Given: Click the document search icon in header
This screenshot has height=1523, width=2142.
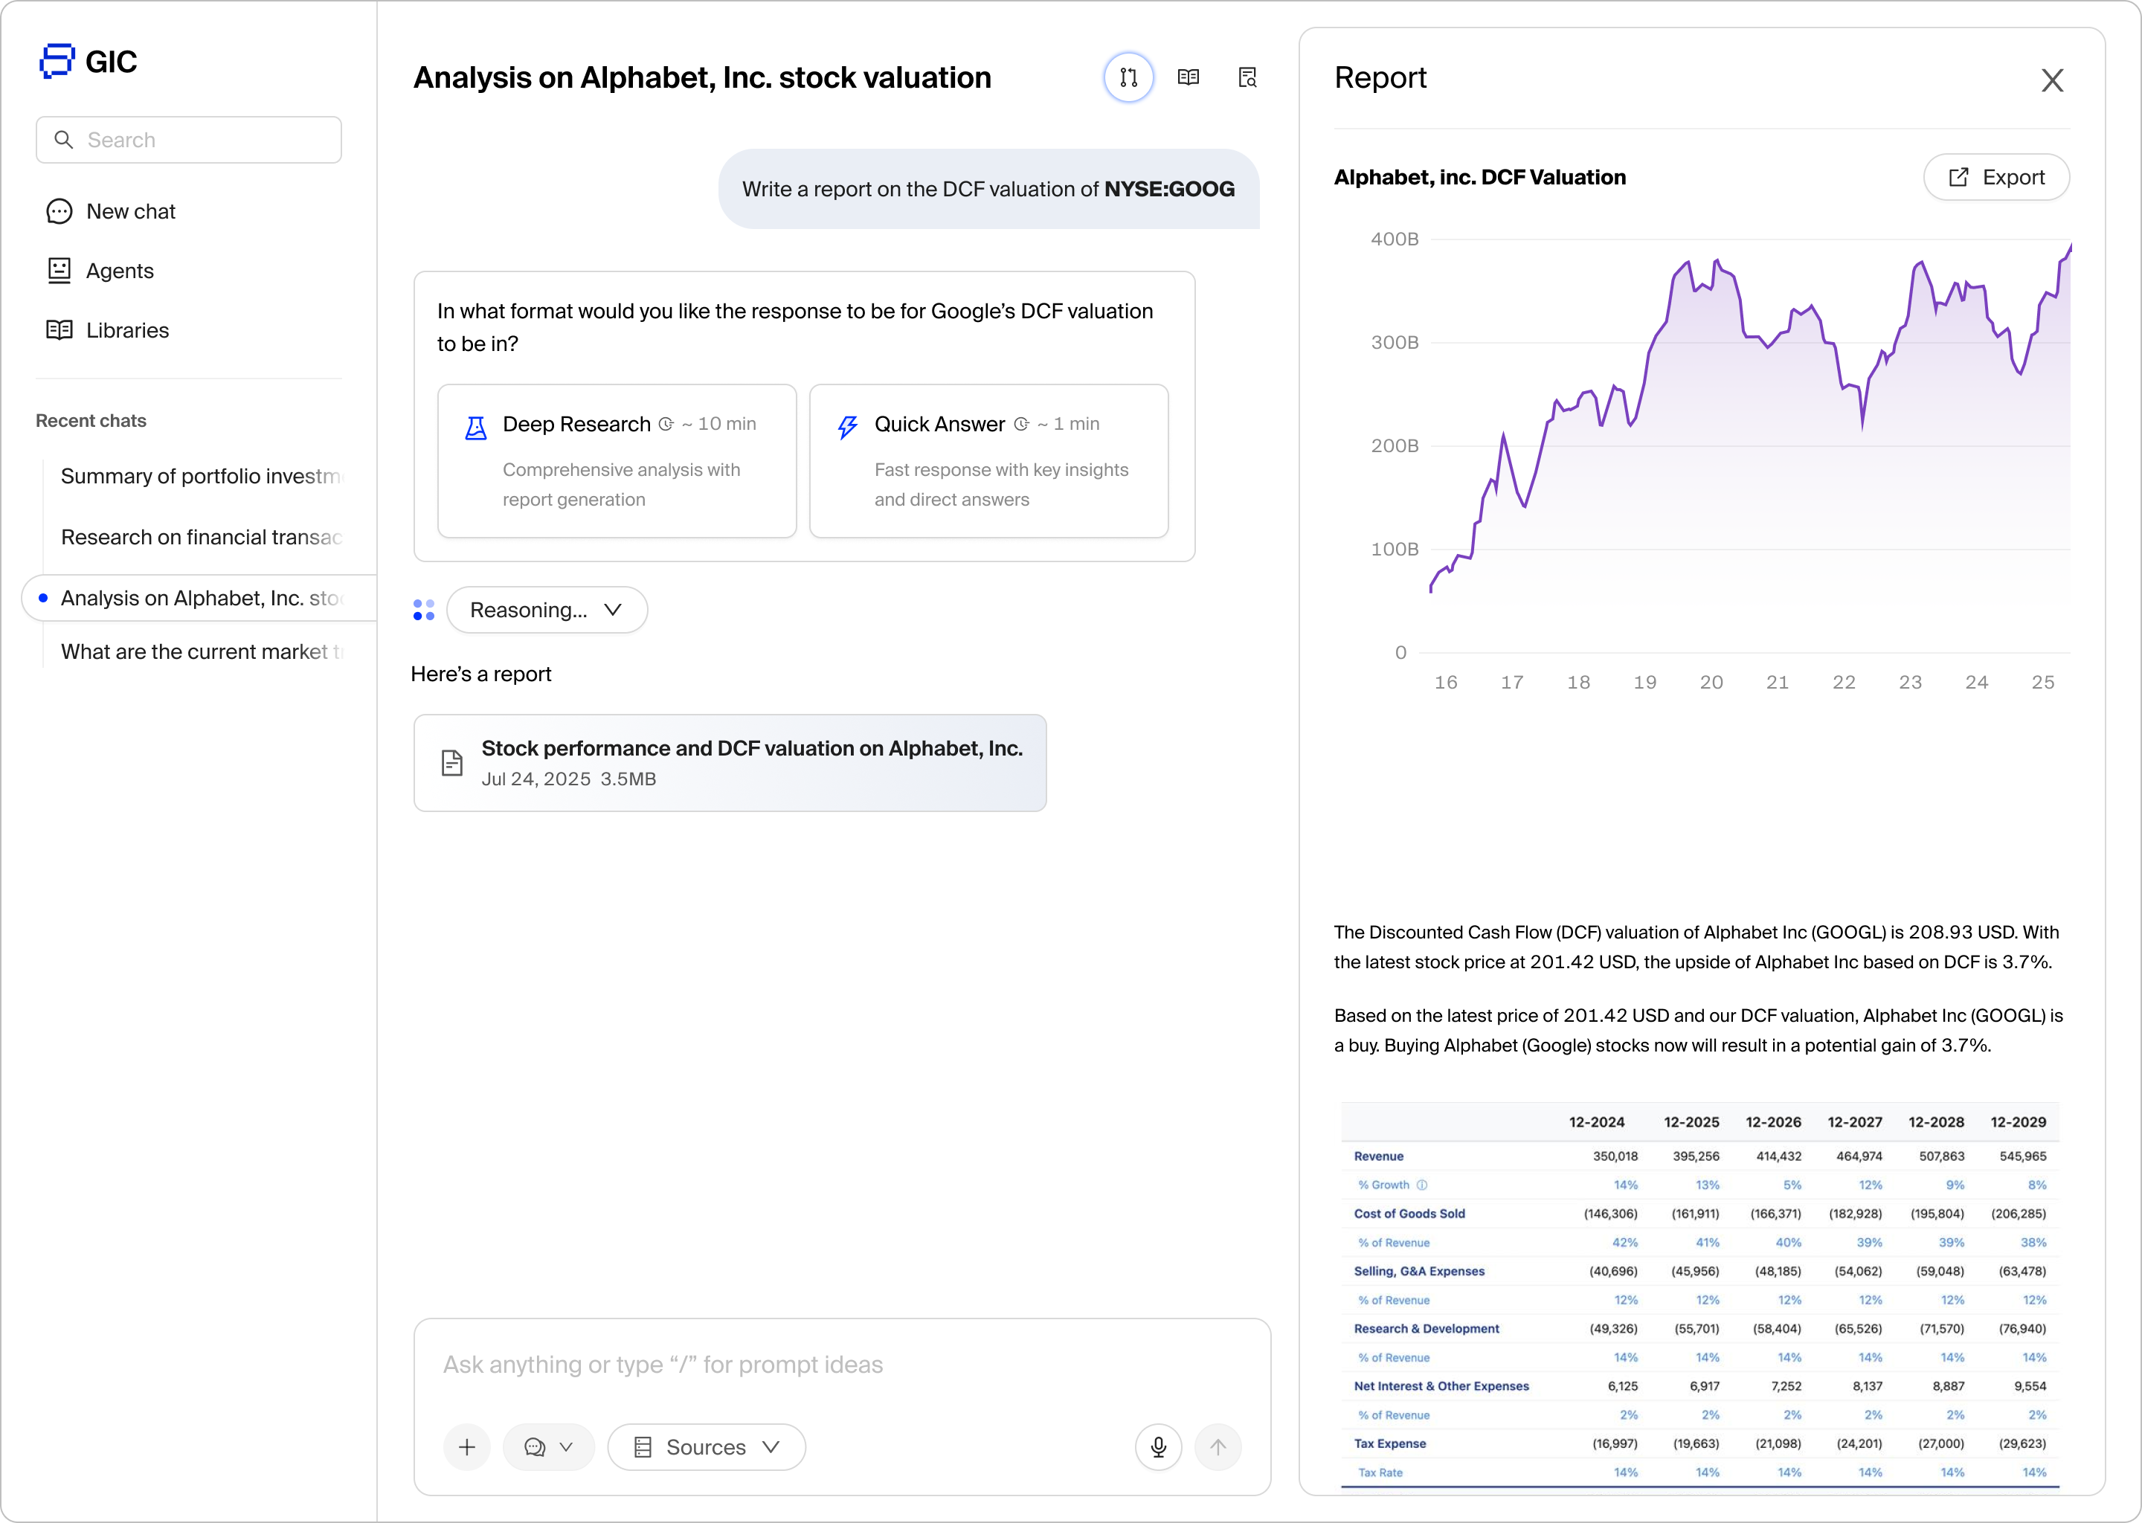Looking at the screenshot, I should (x=1247, y=78).
